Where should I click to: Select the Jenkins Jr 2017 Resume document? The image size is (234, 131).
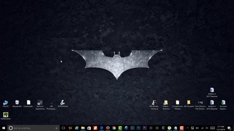tap(212, 92)
